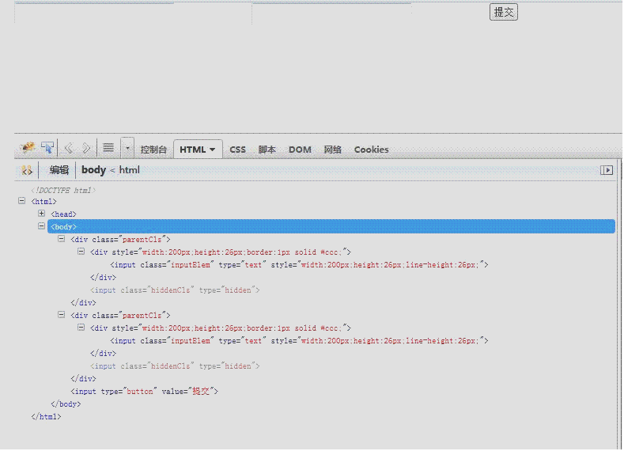Viewport: 624px width, 451px height.
Task: Select the </html> closing tag
Action: click(46, 417)
